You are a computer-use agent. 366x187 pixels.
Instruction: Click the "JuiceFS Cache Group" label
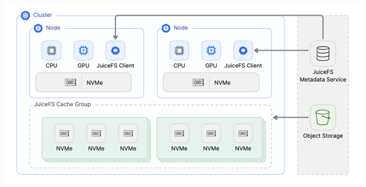pos(62,104)
